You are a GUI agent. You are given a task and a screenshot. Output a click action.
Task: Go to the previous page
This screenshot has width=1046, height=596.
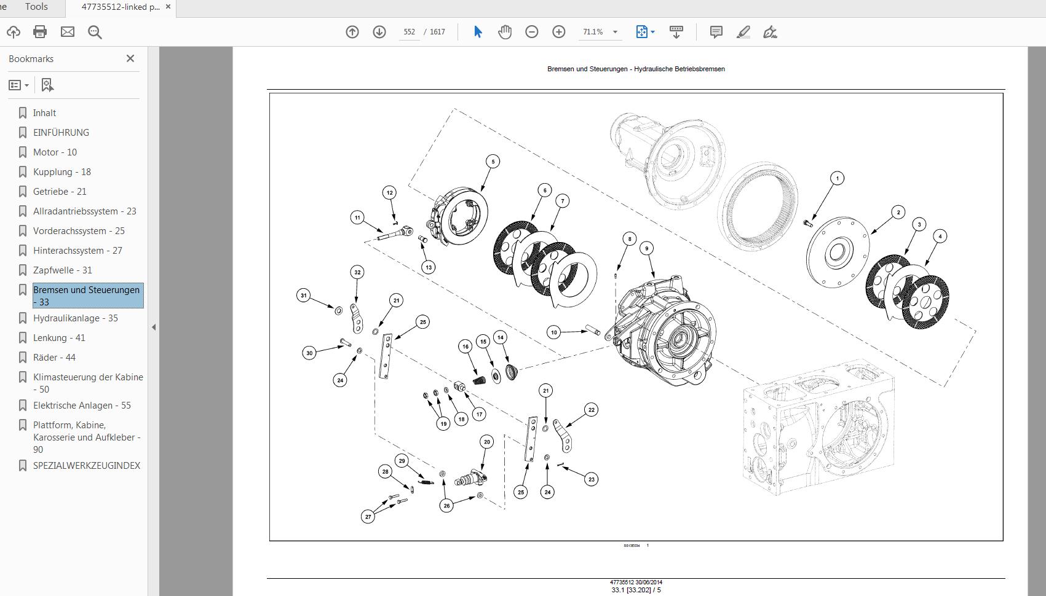(x=352, y=32)
